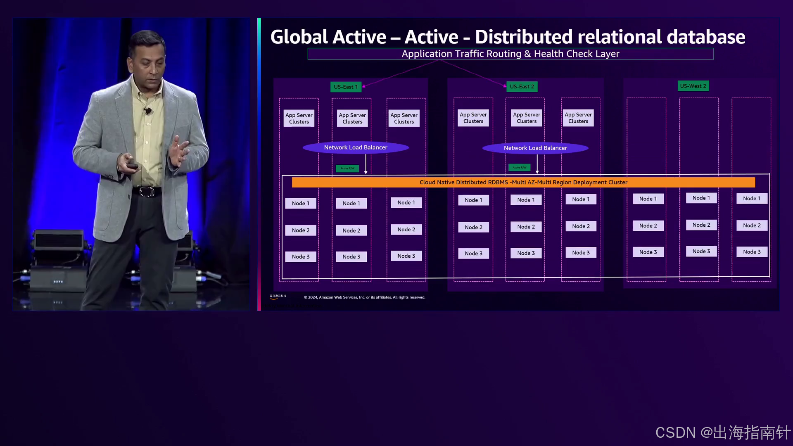This screenshot has width=793, height=446.
Task: Click the US-East 1 region label
Action: (x=346, y=87)
